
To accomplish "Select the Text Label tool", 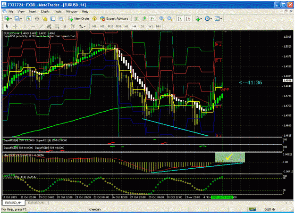I will click(73, 26).
